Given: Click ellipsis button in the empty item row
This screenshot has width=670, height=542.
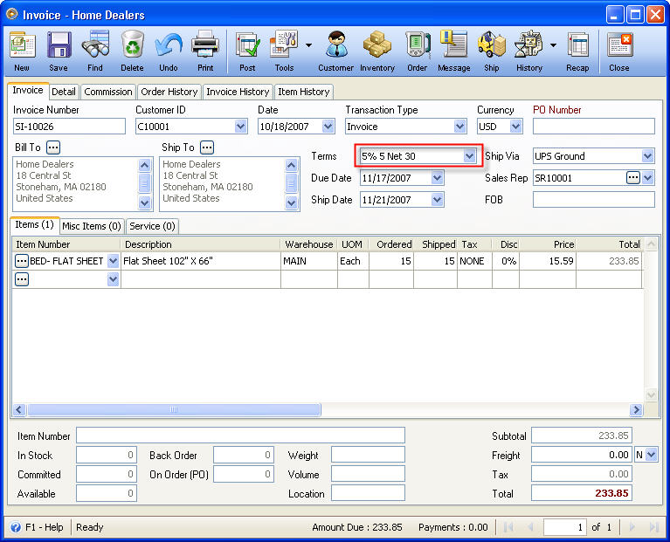Looking at the screenshot, I should coord(22,279).
